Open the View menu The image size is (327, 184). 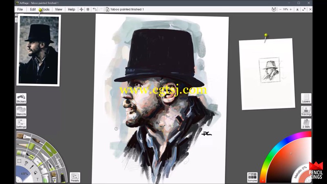coord(58,9)
